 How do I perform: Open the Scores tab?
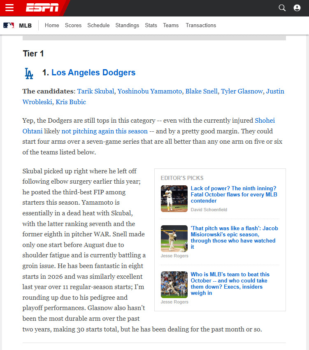point(73,25)
